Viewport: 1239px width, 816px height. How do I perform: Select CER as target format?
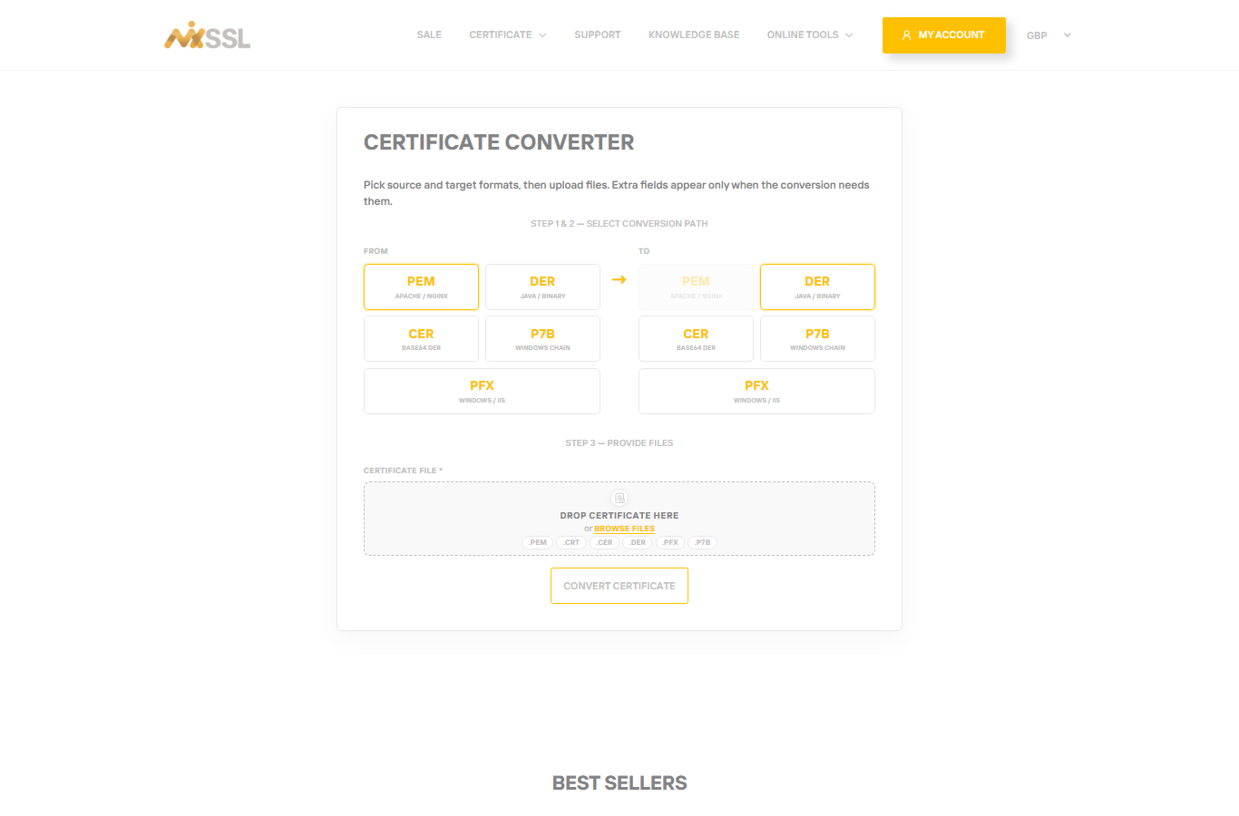pyautogui.click(x=696, y=339)
